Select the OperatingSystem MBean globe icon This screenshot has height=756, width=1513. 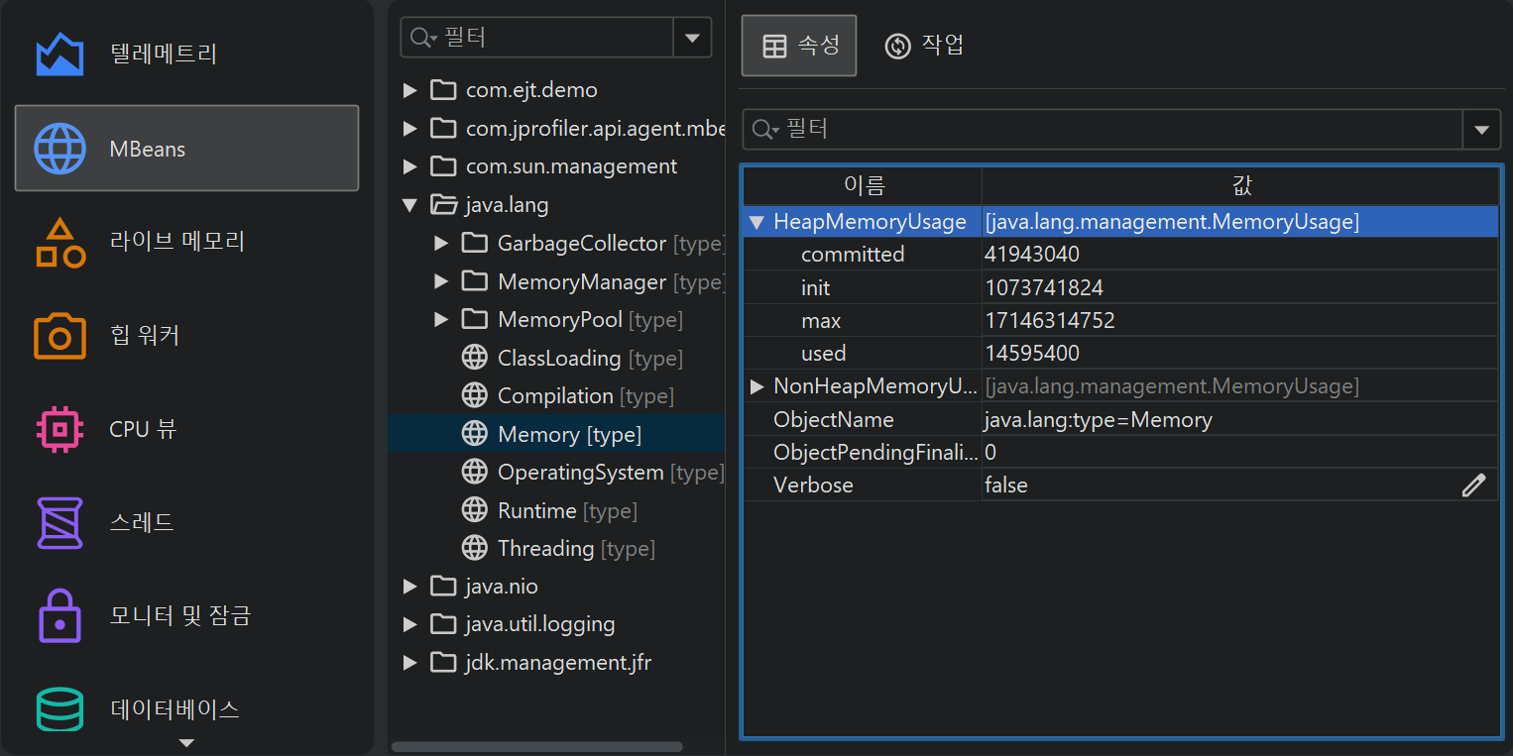(x=475, y=473)
